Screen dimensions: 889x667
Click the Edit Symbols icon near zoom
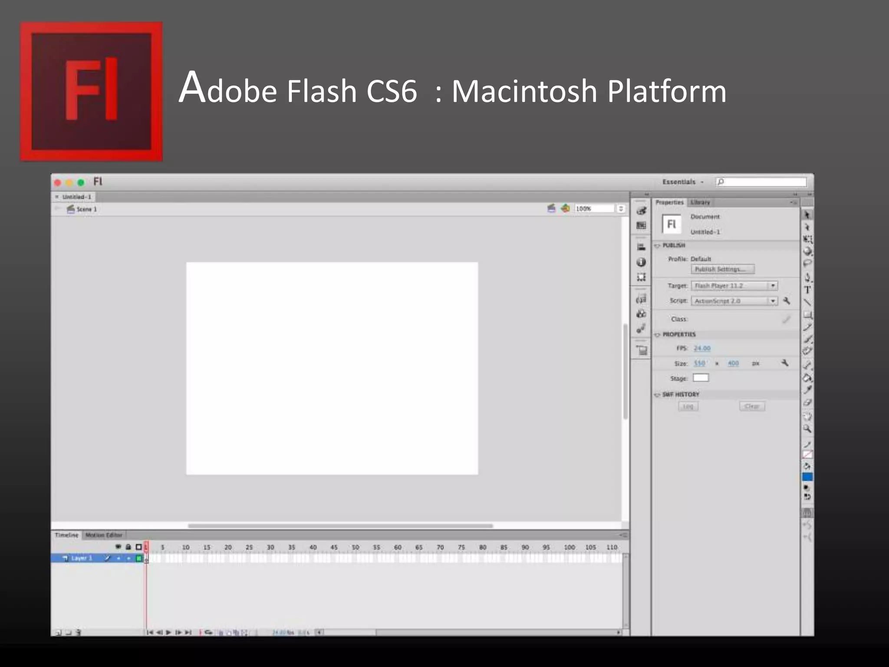565,208
